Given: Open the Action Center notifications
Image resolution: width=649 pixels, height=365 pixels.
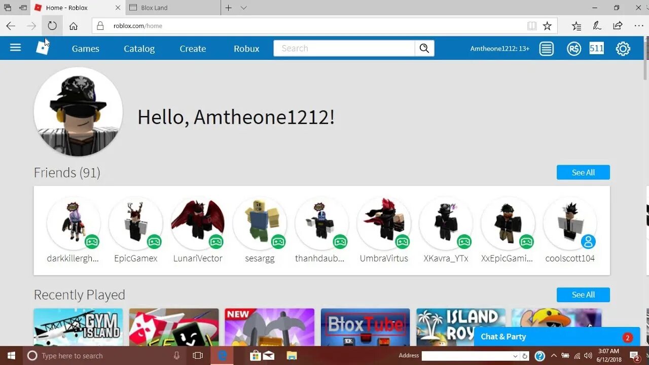Looking at the screenshot, I should pyautogui.click(x=635, y=356).
